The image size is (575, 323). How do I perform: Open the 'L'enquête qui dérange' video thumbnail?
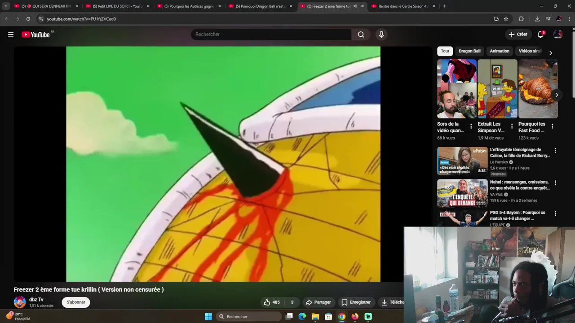click(462, 193)
